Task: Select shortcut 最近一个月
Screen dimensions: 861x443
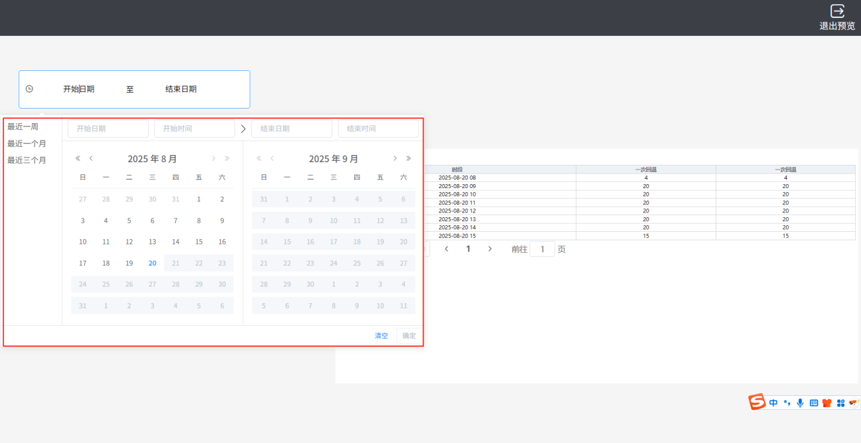Action: (27, 144)
